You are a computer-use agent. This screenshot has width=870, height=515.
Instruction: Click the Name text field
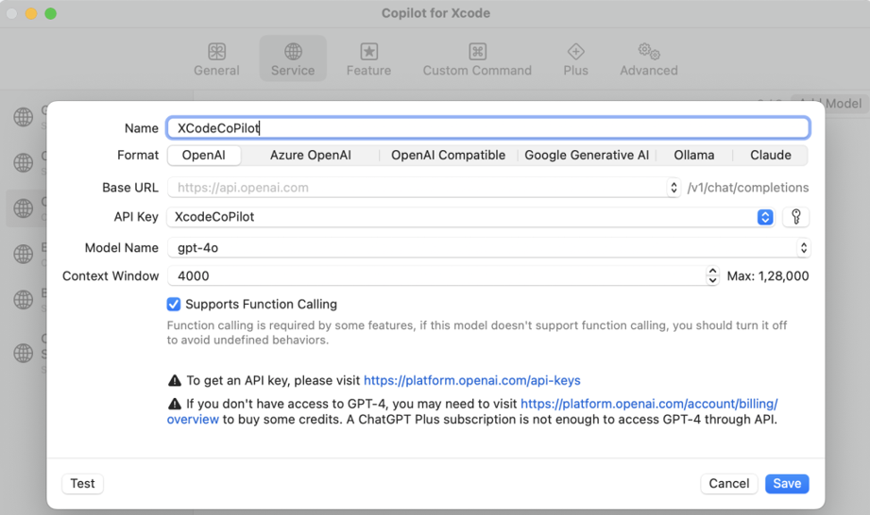tap(487, 128)
